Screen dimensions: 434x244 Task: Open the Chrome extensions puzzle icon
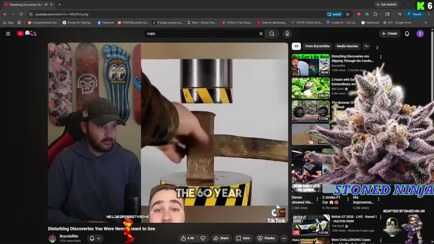[x=375, y=14]
